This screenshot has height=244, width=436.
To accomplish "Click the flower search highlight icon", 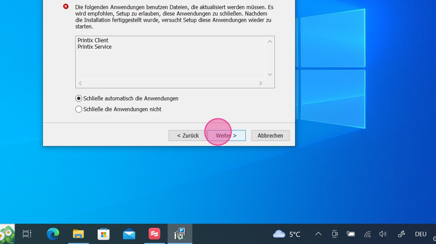I will 7,234.
